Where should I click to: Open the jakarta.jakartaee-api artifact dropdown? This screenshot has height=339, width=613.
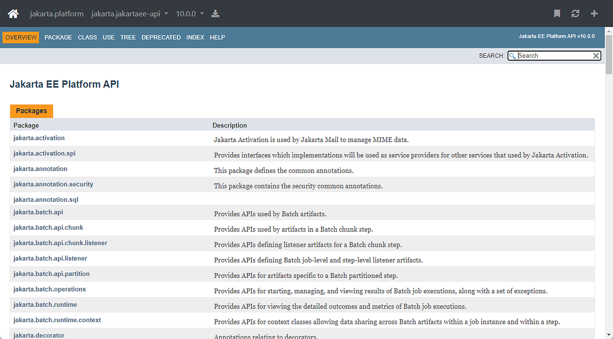(129, 14)
